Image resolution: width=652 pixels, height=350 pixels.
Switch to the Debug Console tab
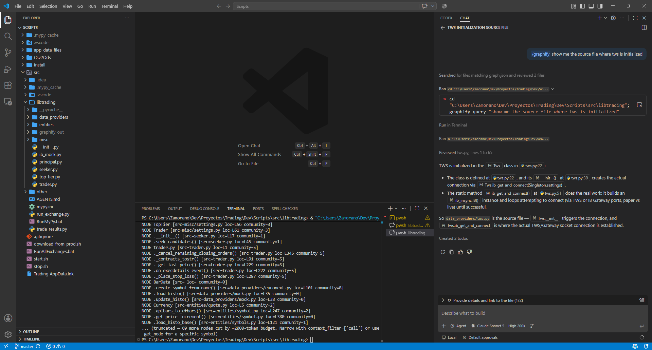pyautogui.click(x=204, y=209)
